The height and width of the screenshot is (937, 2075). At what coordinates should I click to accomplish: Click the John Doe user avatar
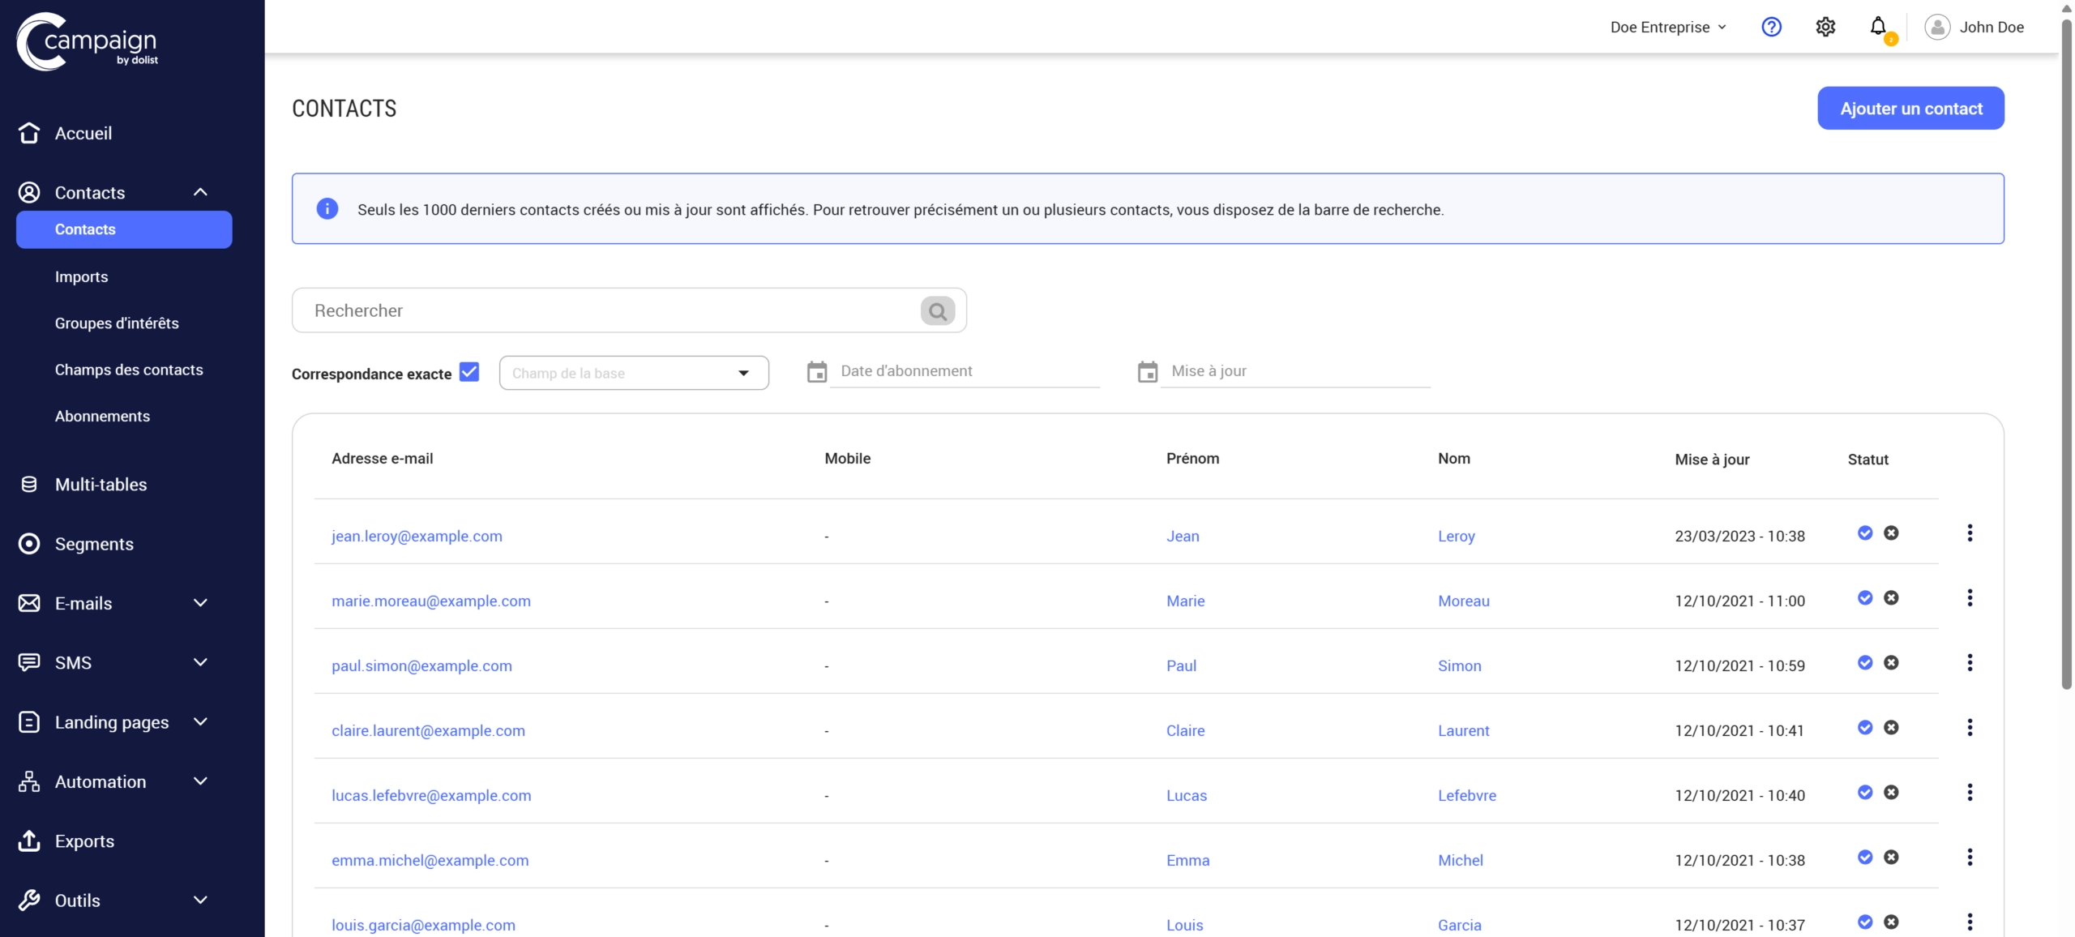[x=1936, y=27]
